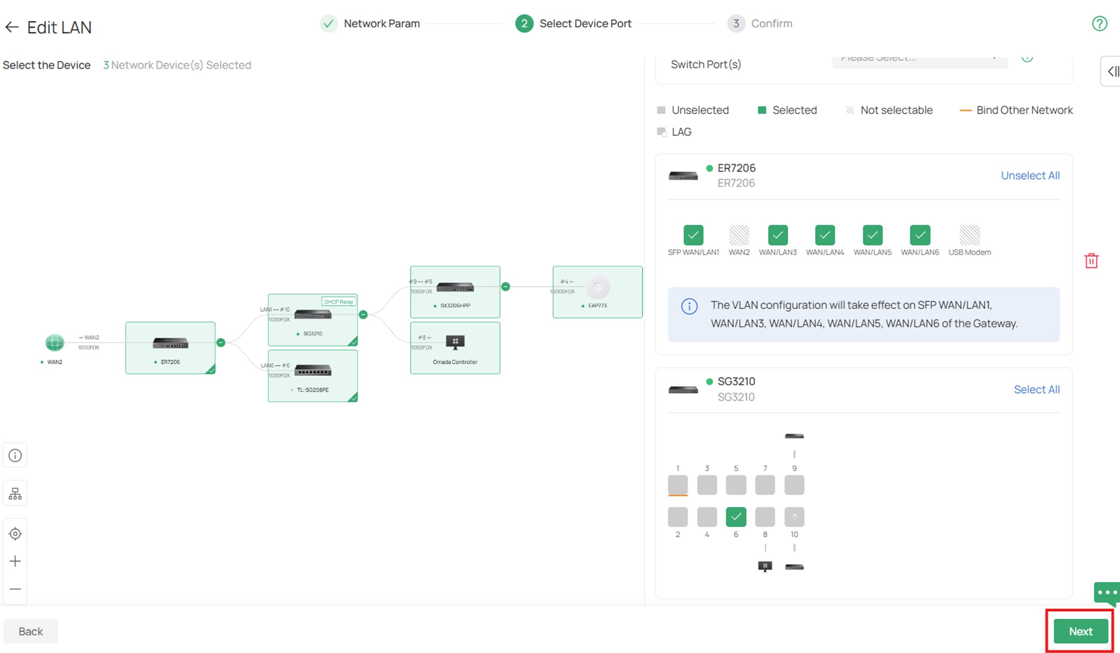Open the topology info icon
Screen dimensions: 1120x653
(15, 456)
